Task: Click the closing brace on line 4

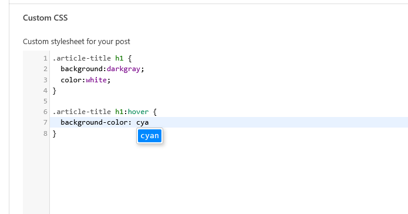Action: pyautogui.click(x=55, y=91)
